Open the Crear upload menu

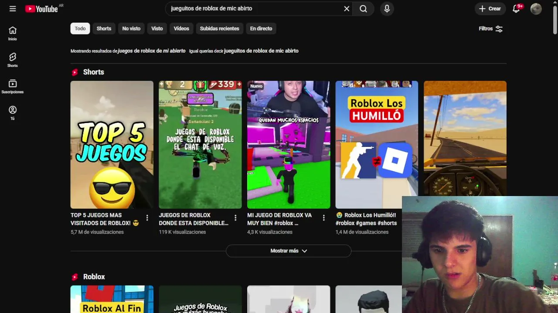pos(490,9)
